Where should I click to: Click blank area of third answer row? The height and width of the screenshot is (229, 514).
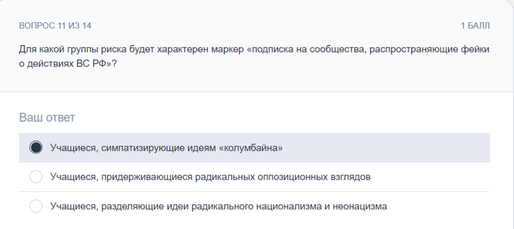438,206
